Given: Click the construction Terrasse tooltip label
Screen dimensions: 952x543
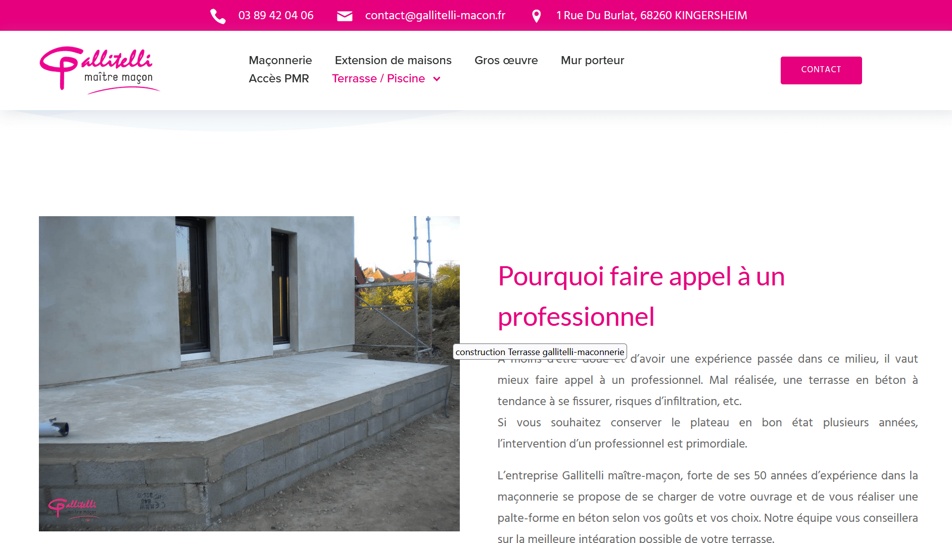Looking at the screenshot, I should tap(540, 352).
